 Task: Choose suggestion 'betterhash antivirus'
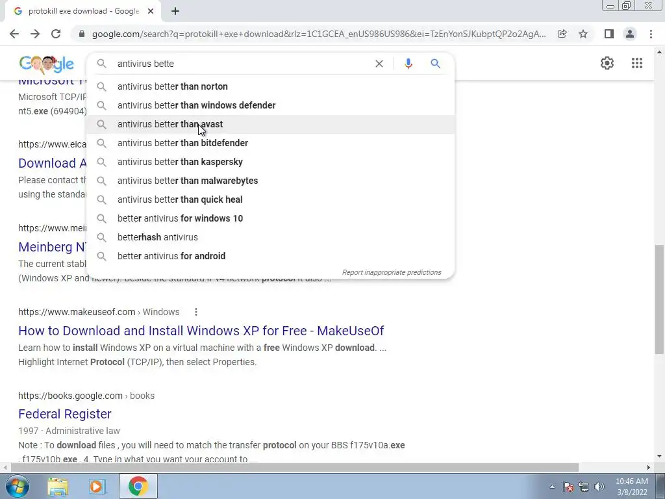(x=270, y=237)
